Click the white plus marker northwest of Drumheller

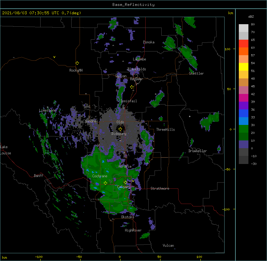(190, 116)
